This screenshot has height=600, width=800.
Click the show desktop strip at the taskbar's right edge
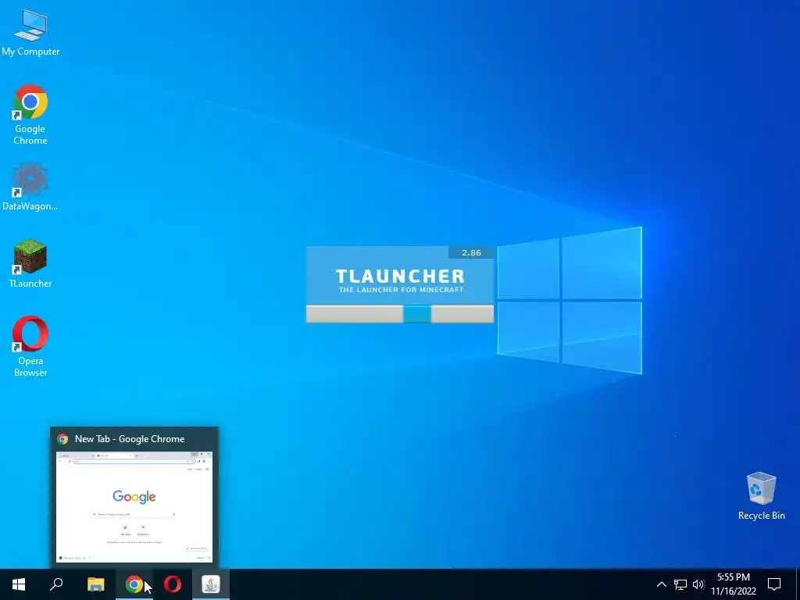(x=798, y=584)
